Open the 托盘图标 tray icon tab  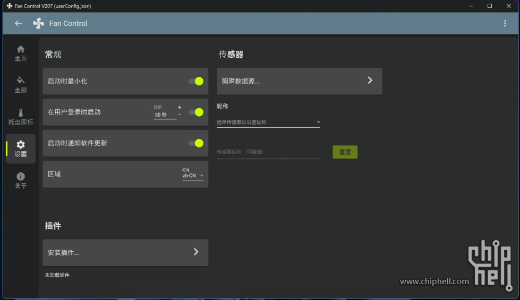[21, 117]
